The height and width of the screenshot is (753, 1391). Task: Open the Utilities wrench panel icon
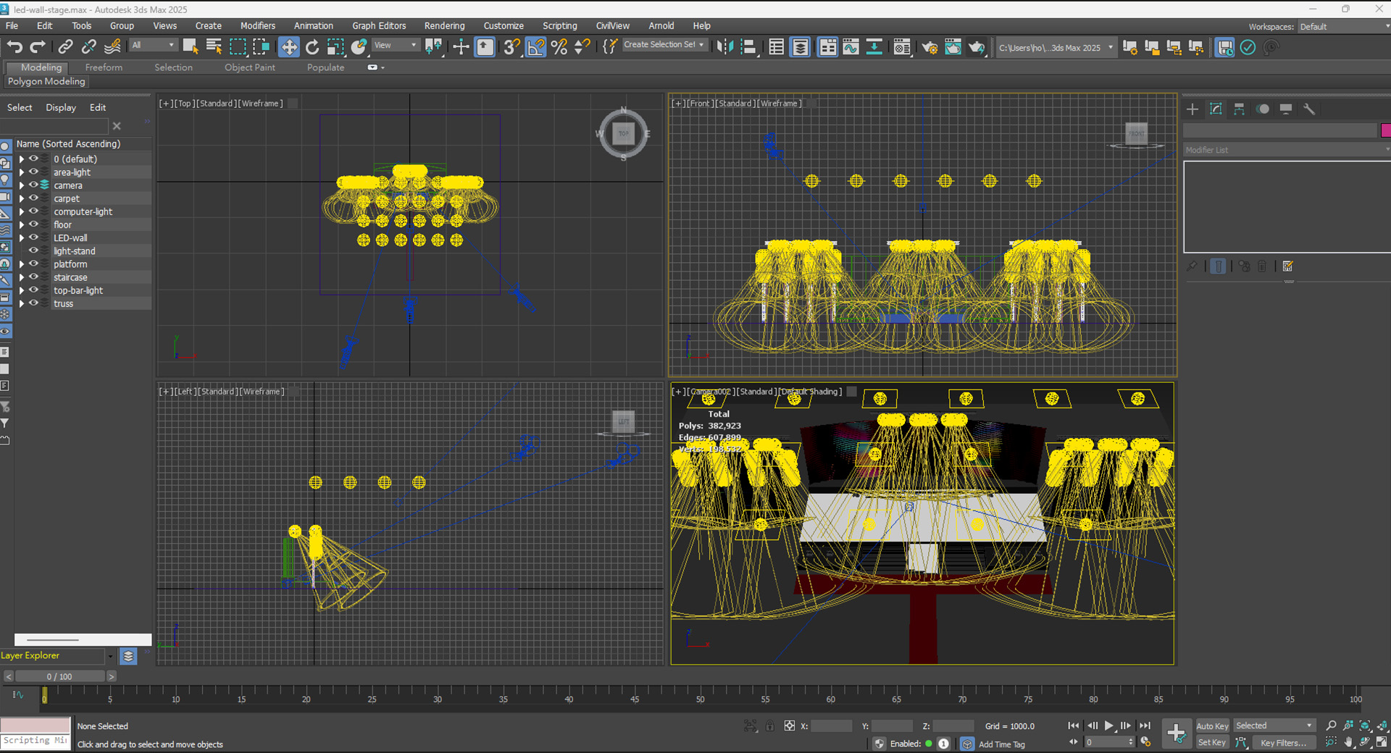(1309, 109)
